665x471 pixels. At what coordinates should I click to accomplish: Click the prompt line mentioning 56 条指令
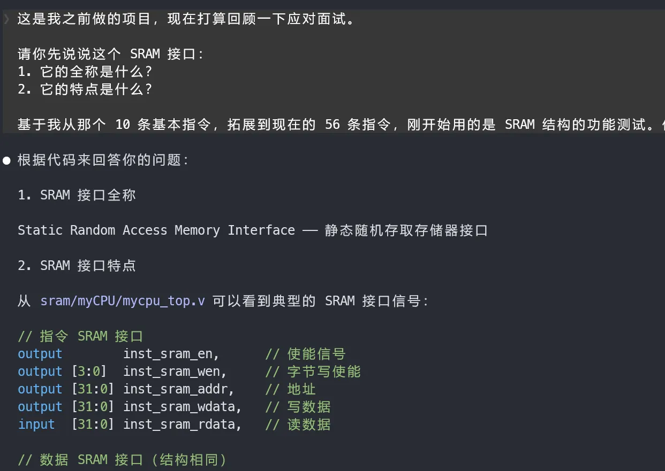point(332,125)
